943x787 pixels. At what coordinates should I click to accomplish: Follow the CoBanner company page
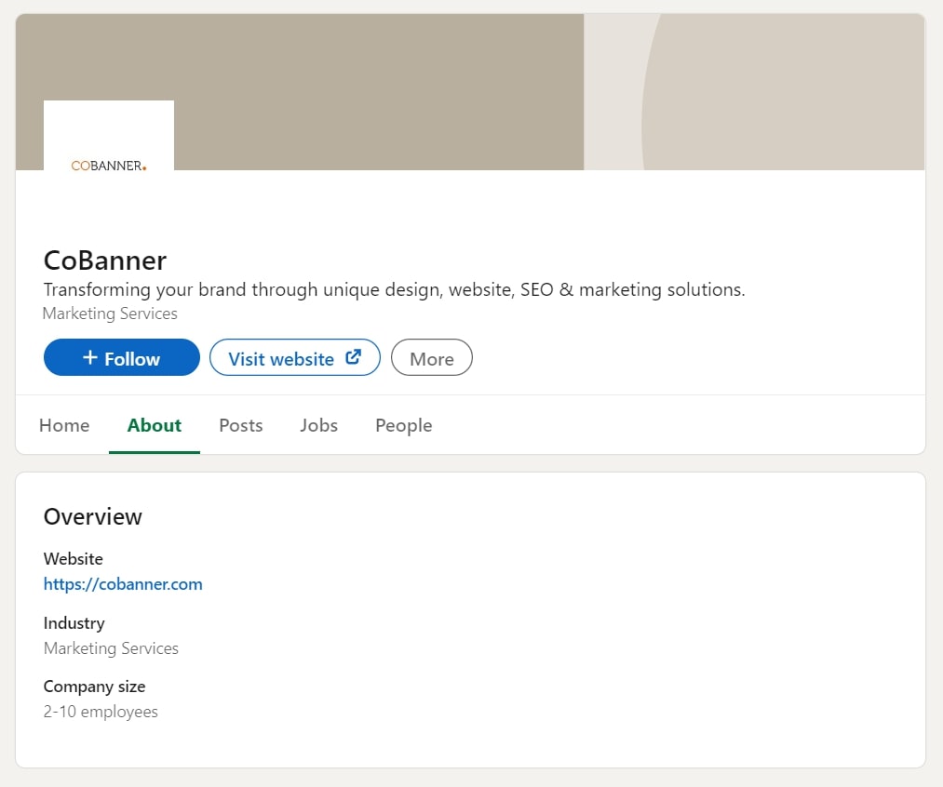pos(122,357)
